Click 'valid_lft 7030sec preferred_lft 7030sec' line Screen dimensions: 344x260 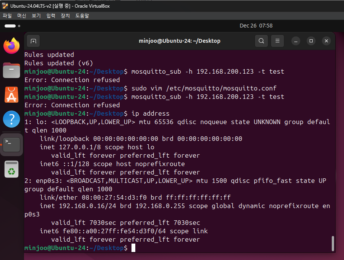tap(126, 223)
